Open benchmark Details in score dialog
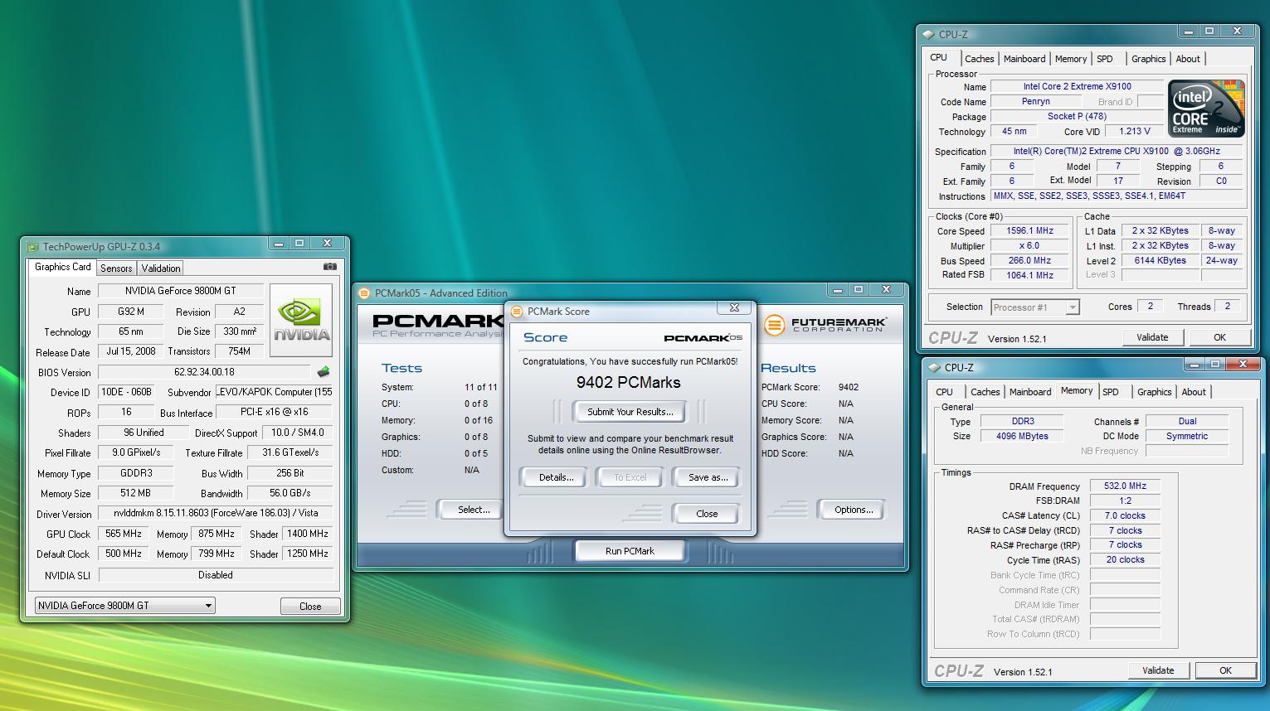 tap(556, 477)
